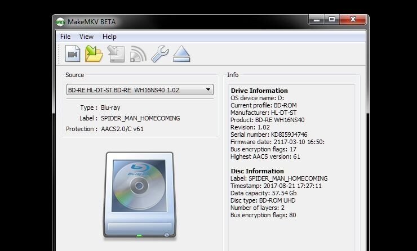The image size is (417, 251).
Task: Click the Timestamp 2017-08-21 line
Action: click(x=276, y=186)
